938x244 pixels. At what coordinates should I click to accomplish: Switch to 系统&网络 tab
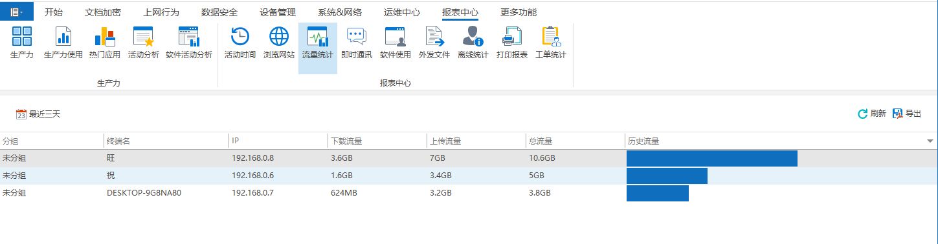pos(340,12)
